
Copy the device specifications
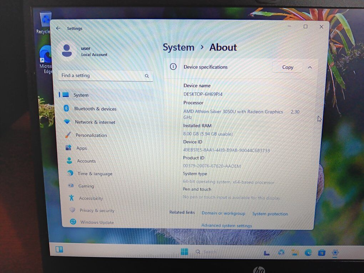pos(287,67)
